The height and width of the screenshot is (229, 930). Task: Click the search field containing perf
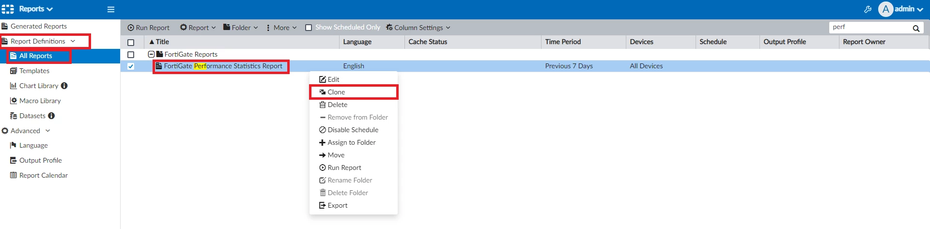869,28
